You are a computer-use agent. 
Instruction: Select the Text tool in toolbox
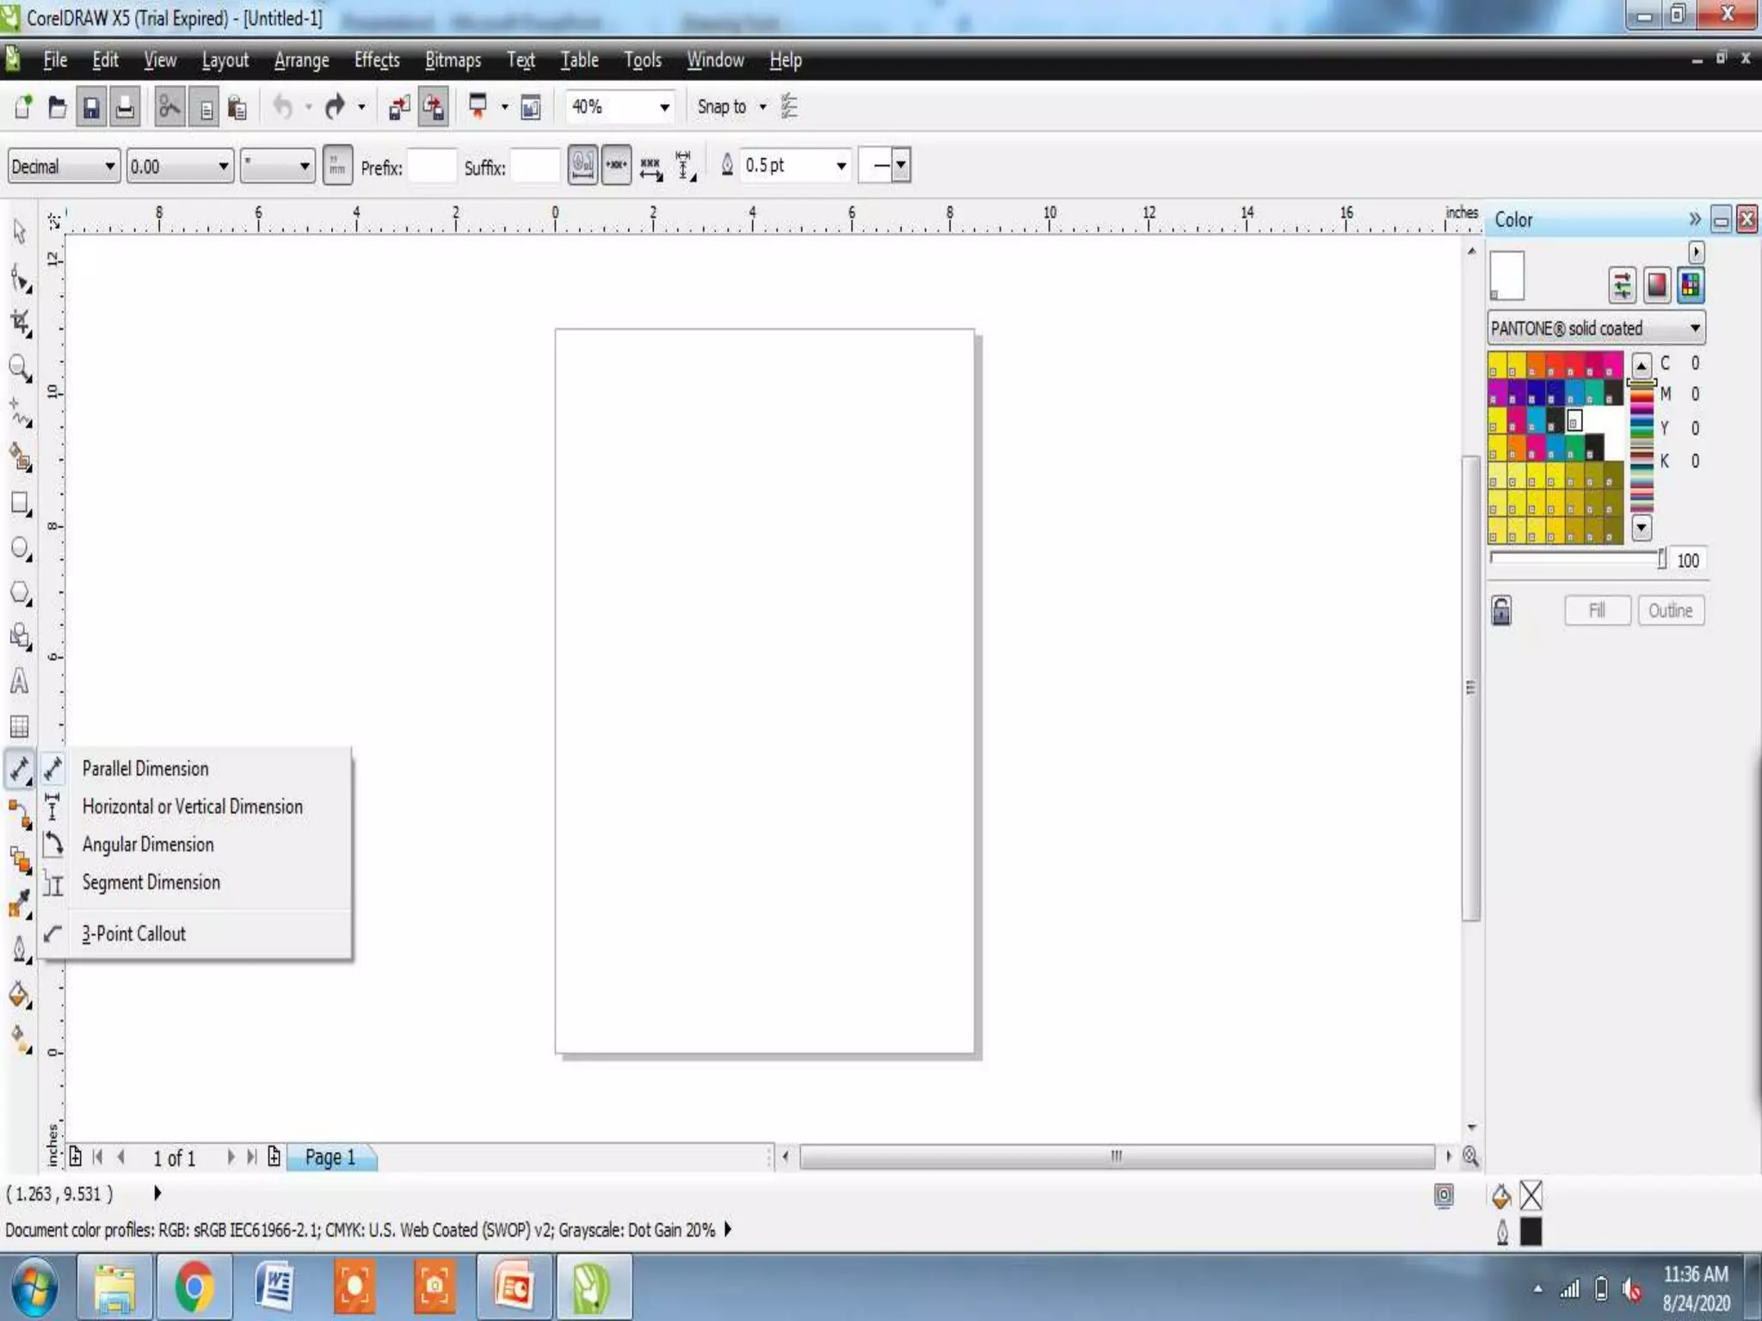tap(19, 681)
